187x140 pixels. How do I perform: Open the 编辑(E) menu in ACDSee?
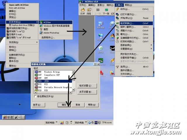92,5
